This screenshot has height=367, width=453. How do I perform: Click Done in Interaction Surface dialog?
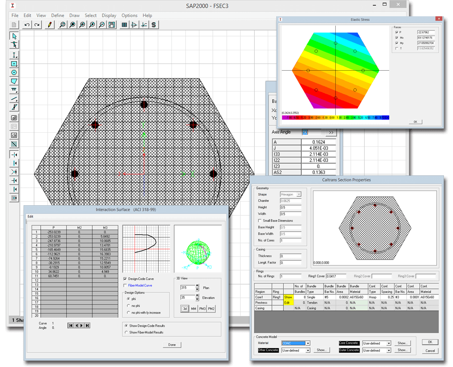[x=172, y=345]
